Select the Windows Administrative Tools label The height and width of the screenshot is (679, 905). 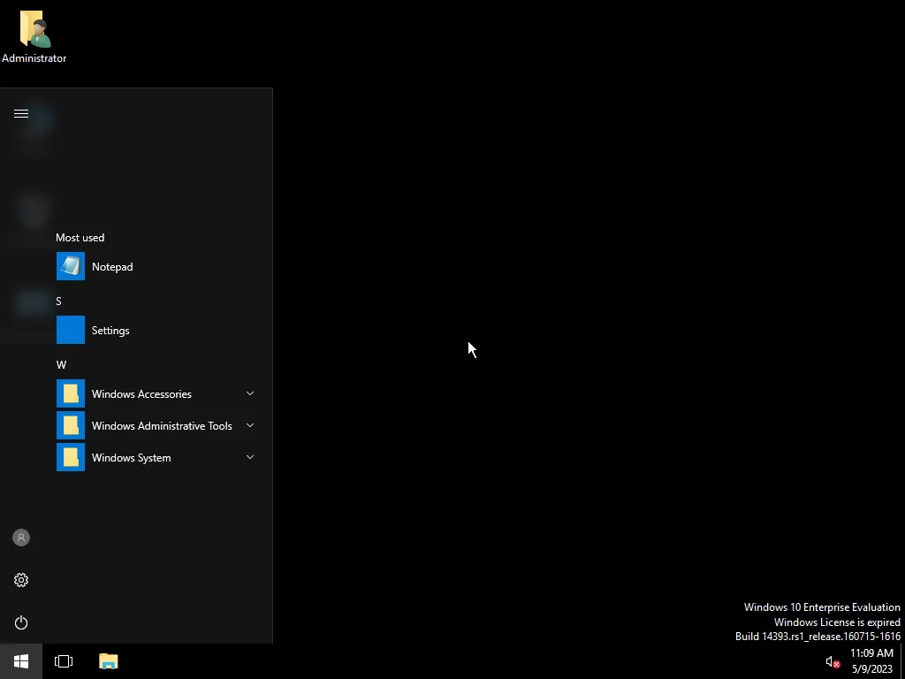click(x=163, y=425)
